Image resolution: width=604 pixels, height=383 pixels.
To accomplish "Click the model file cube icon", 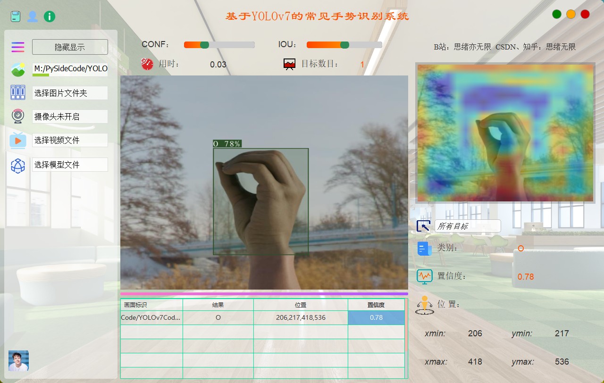I will [x=18, y=166].
